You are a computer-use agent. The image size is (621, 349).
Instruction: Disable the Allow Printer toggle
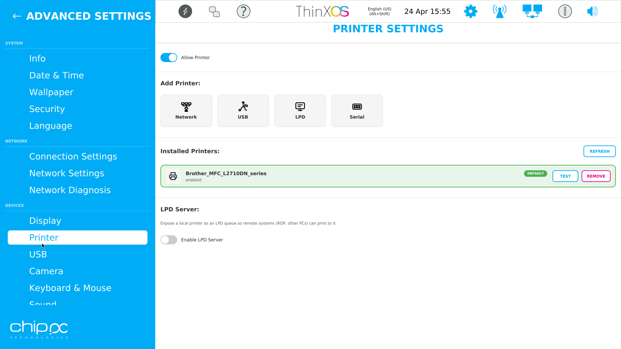169,57
